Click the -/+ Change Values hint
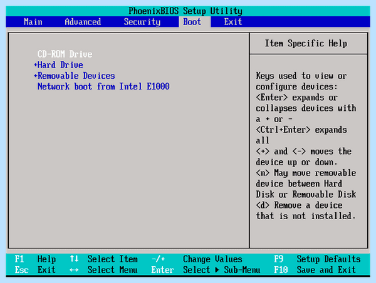Screen dimensions: 376x283 tap(197, 259)
